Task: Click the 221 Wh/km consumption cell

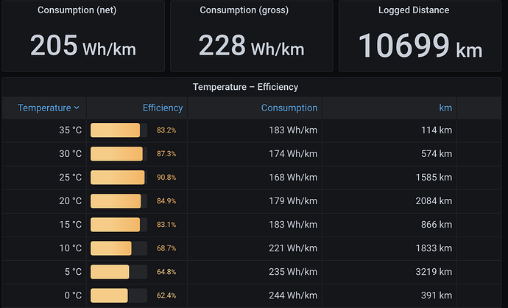Action: (x=293, y=248)
